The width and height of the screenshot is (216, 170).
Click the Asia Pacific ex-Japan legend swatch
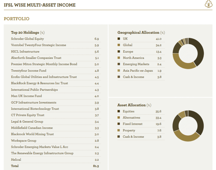[119, 71]
